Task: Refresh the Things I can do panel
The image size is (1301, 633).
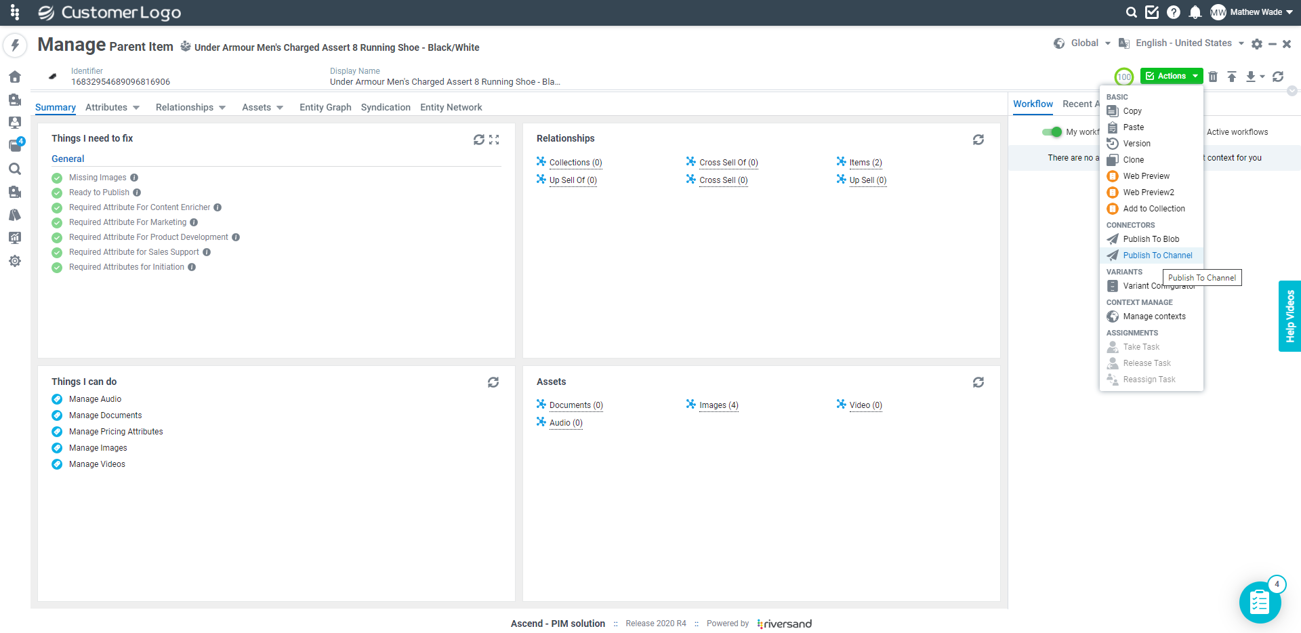Action: click(x=493, y=382)
